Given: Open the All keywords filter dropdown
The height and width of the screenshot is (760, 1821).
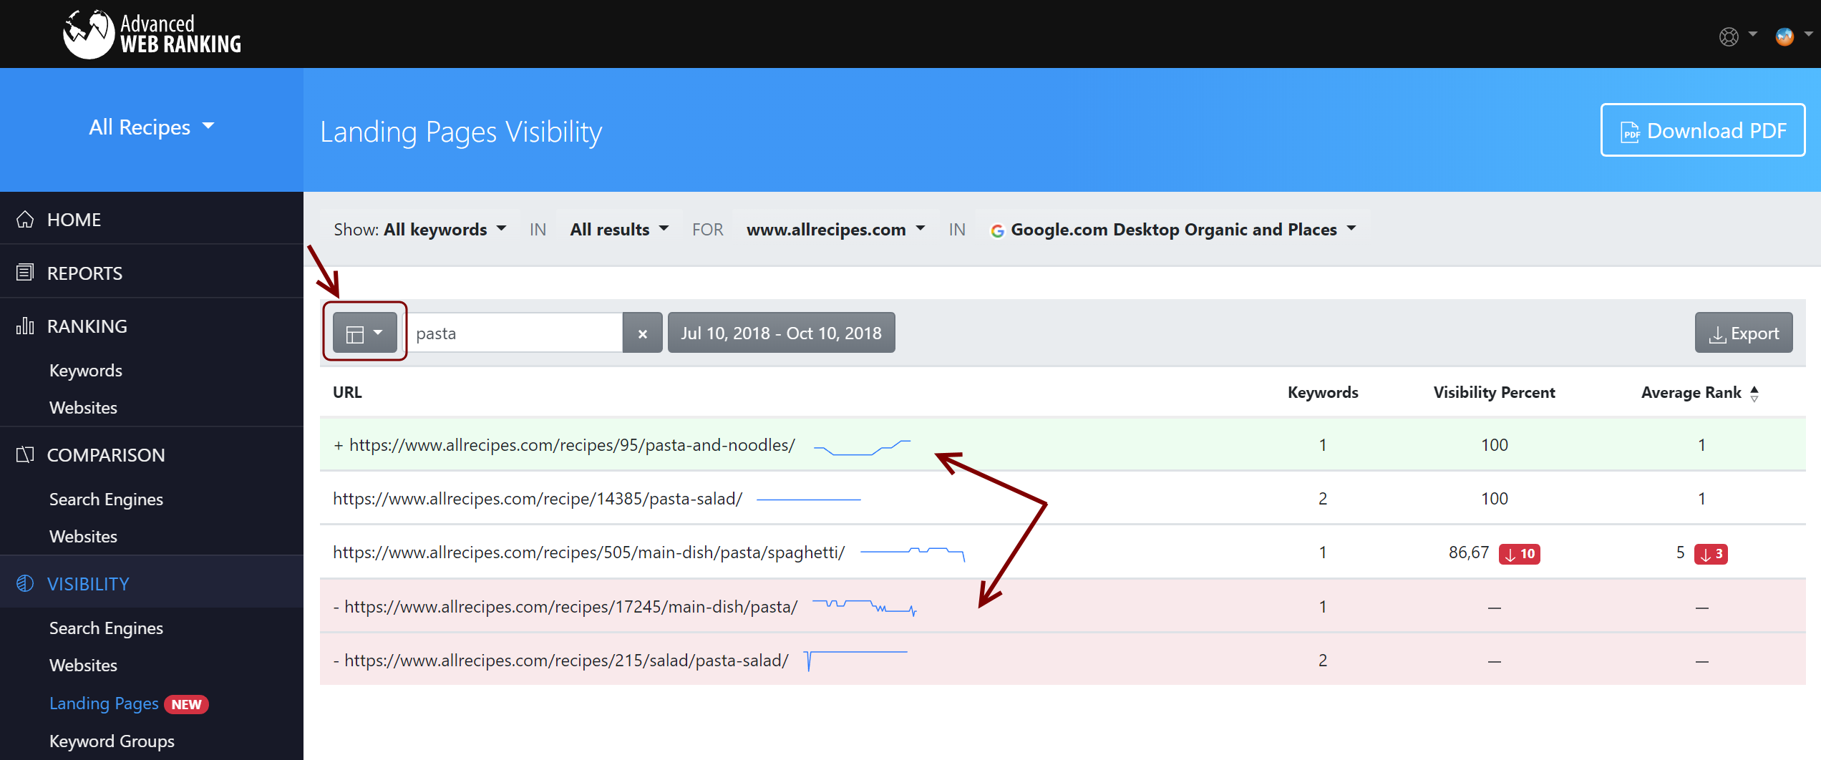Looking at the screenshot, I should [x=420, y=230].
